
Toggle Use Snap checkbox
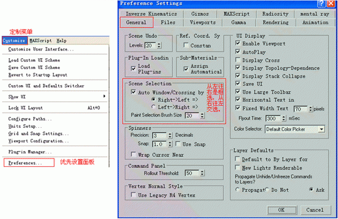(178, 144)
